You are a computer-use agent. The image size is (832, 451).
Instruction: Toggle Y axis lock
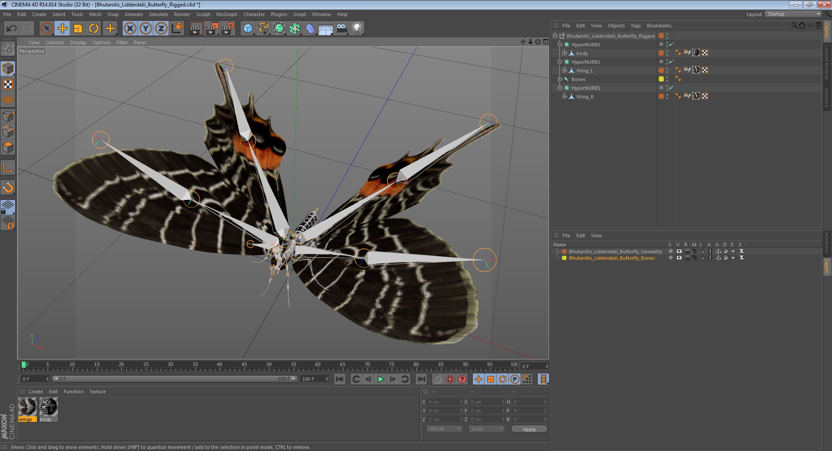tap(146, 29)
